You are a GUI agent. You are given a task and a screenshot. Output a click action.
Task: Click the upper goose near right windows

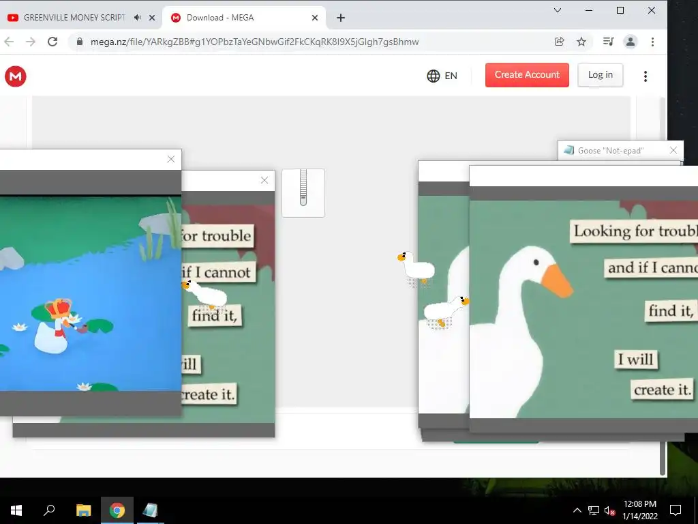click(x=416, y=269)
